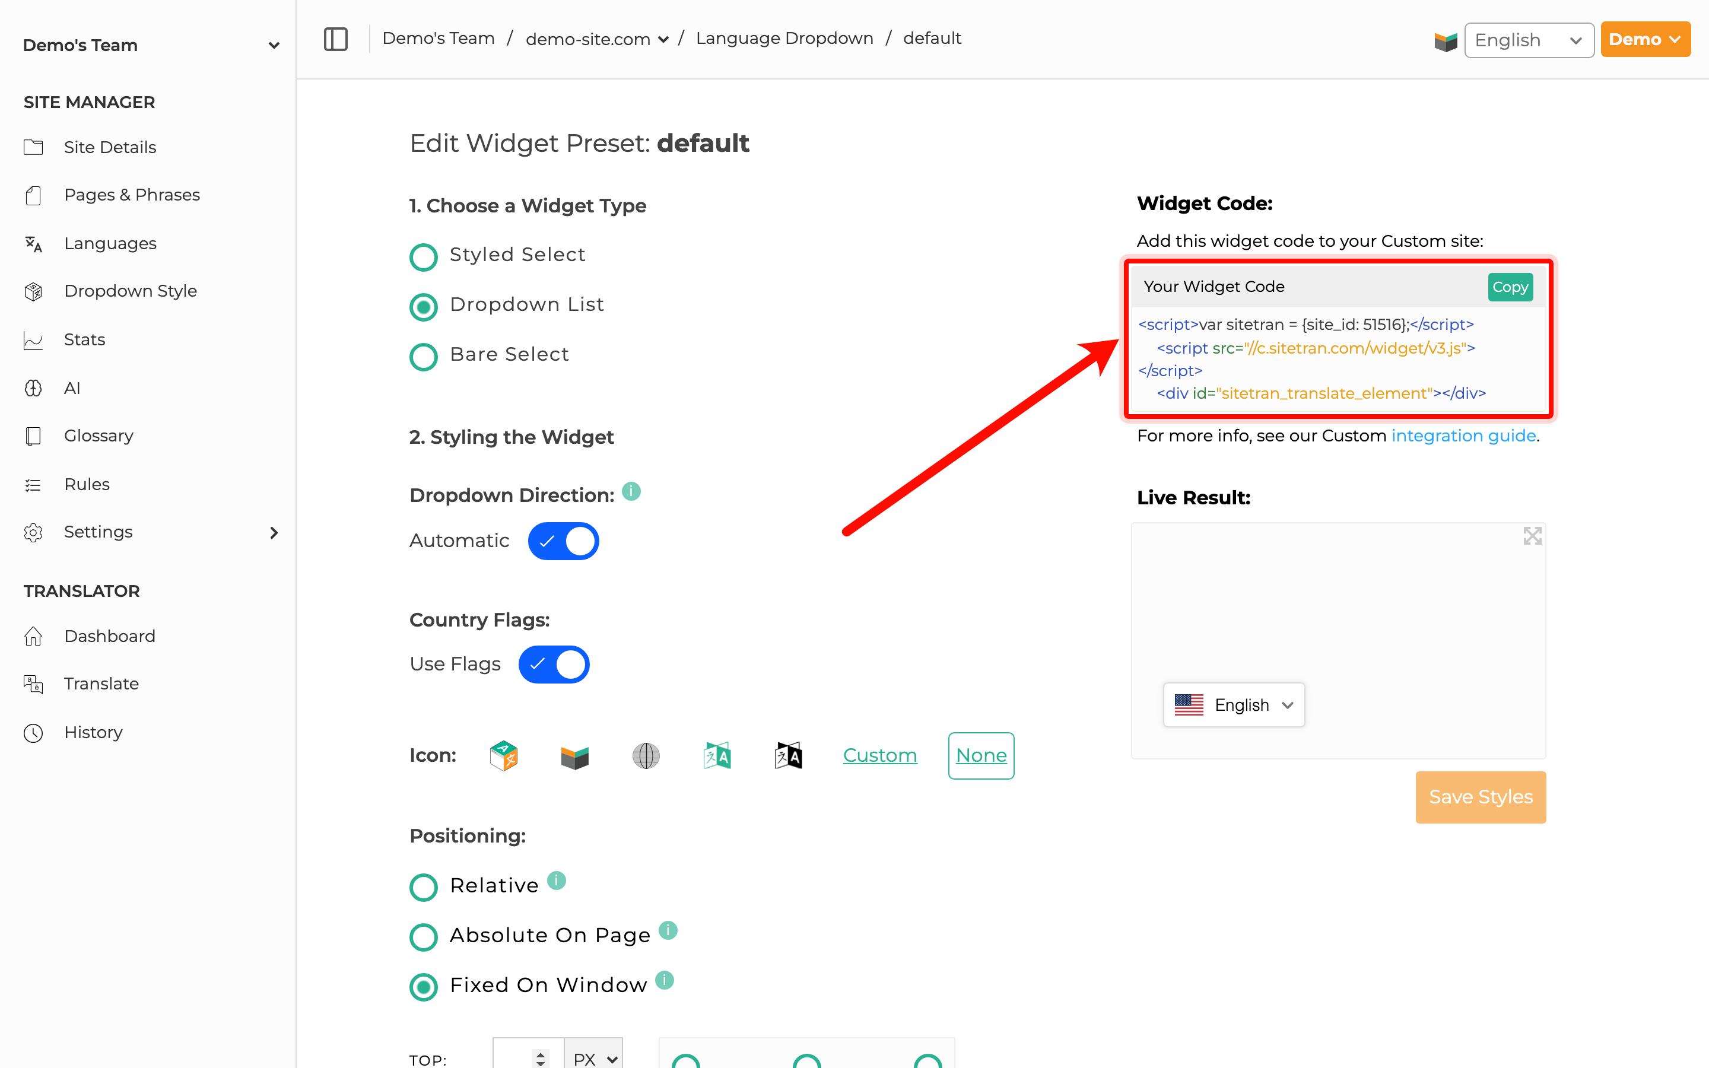
Task: Click the History clock icon
Action: pyautogui.click(x=33, y=733)
